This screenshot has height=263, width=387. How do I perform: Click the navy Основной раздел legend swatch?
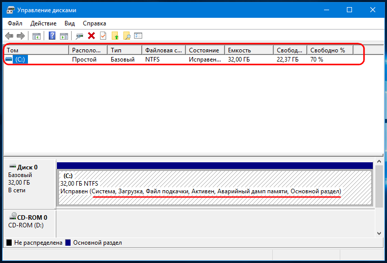(68, 243)
